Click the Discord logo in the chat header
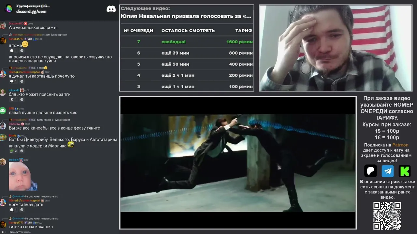The width and height of the screenshot is (417, 234). point(111,9)
